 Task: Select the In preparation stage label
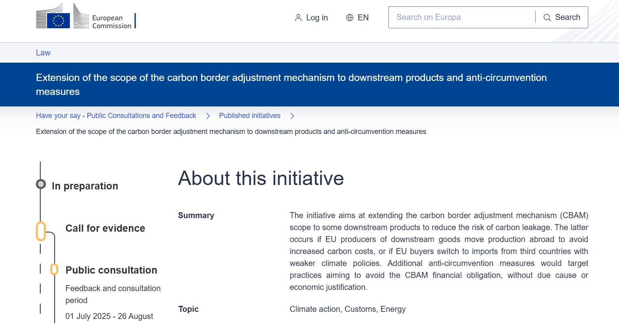click(x=85, y=186)
